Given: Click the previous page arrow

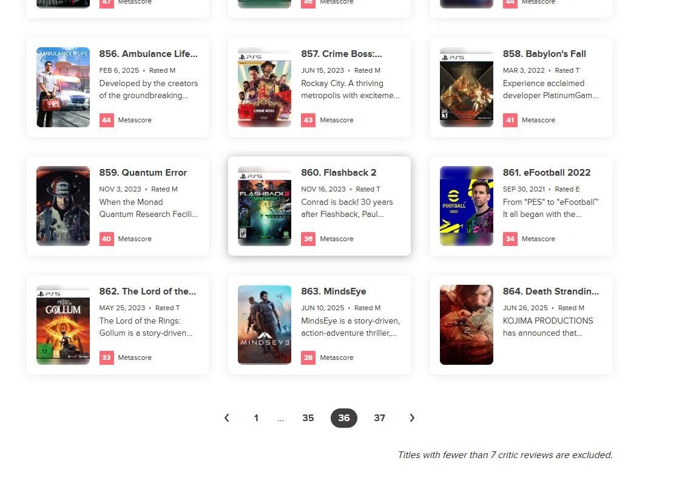Looking at the screenshot, I should (226, 417).
